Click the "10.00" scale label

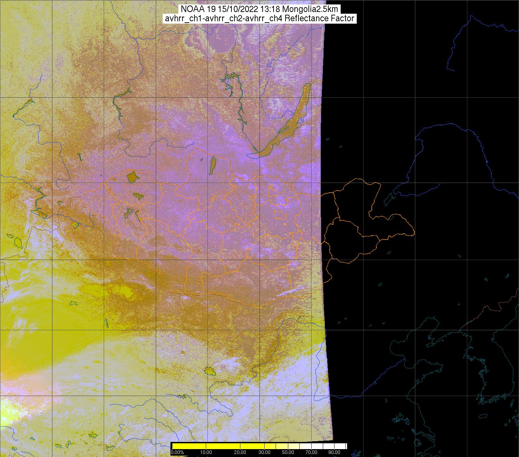[x=206, y=453]
